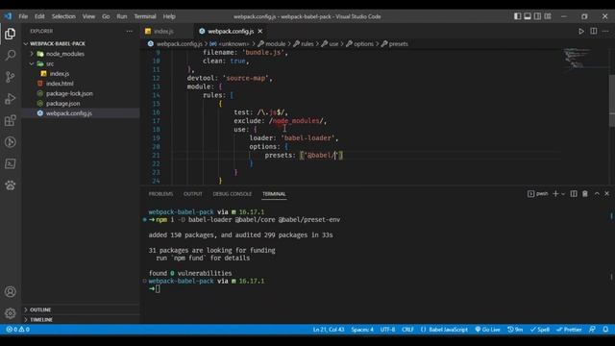Open the Selection menu
Image resolution: width=615 pixels, height=346 pixels.
(x=63, y=16)
